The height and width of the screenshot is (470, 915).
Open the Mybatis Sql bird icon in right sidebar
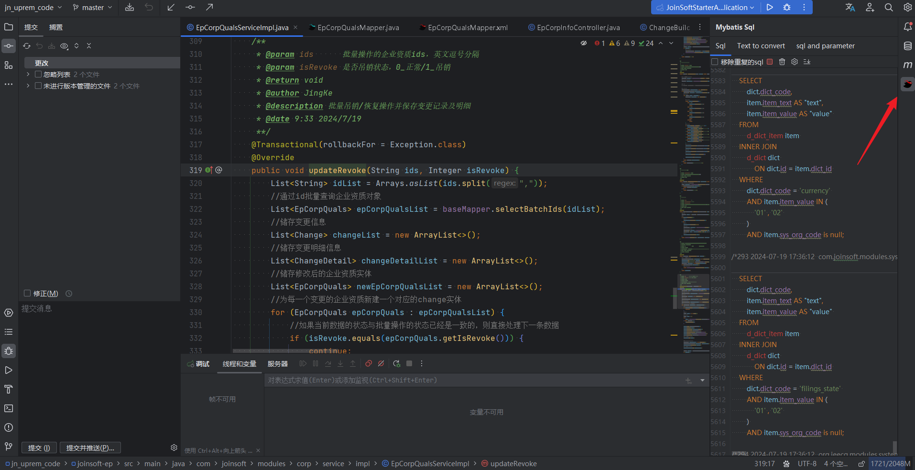(x=907, y=85)
